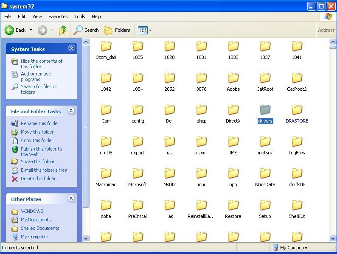
Task: Open the Favorites menu
Action: tap(58, 17)
